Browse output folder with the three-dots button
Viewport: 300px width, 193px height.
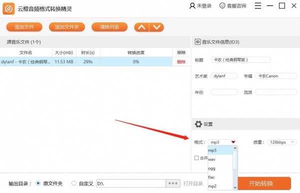[x=173, y=184]
